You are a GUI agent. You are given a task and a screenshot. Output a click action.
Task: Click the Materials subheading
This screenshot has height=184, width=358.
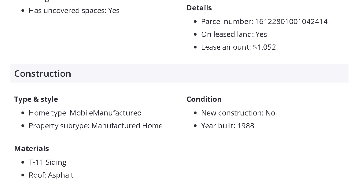point(31,149)
